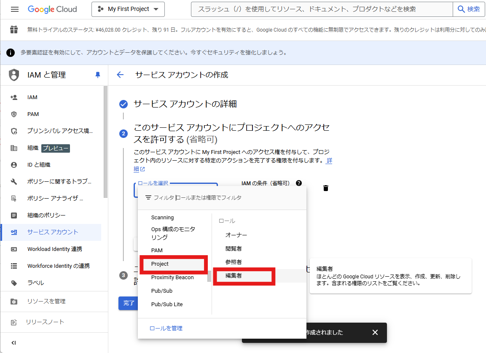The width and height of the screenshot is (486, 353).
Task: Click the 検索 search button
Action: [469, 9]
